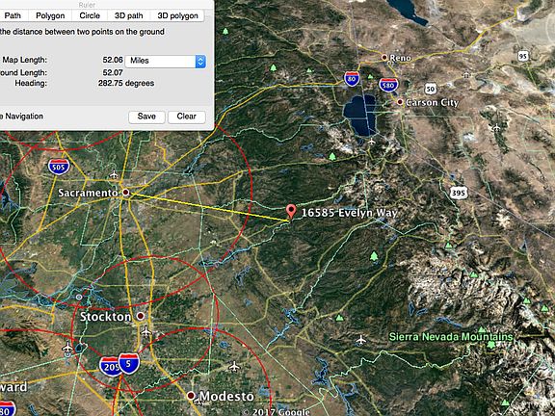The height and width of the screenshot is (416, 555).
Task: Click the Interstate 5 shield near Stockton
Action: pyautogui.click(x=129, y=363)
